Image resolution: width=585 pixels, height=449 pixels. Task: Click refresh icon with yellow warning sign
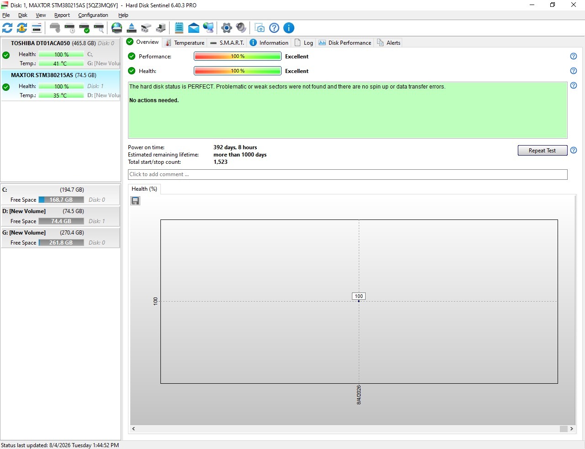tap(22, 28)
